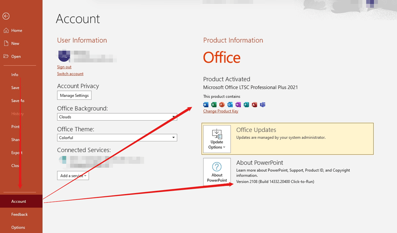
Task: Click the Product Activated text
Action: pos(227,79)
